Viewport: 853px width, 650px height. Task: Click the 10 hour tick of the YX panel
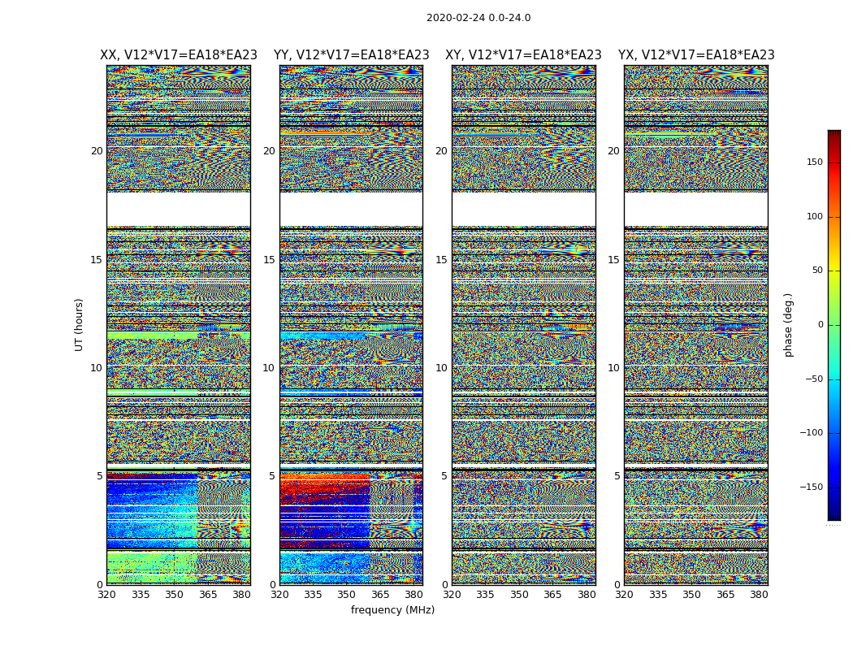tap(614, 368)
